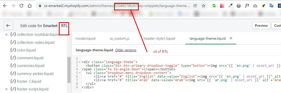The width and height of the screenshot is (281, 93).
Task: Switch to the modal.liquid tab
Action: [x=85, y=38]
